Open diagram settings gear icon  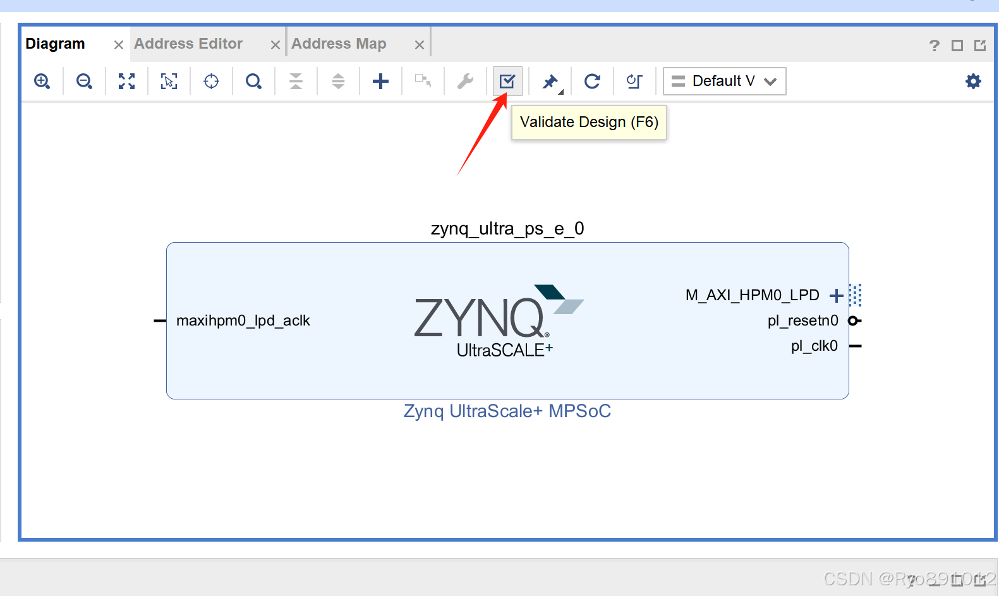pos(973,81)
